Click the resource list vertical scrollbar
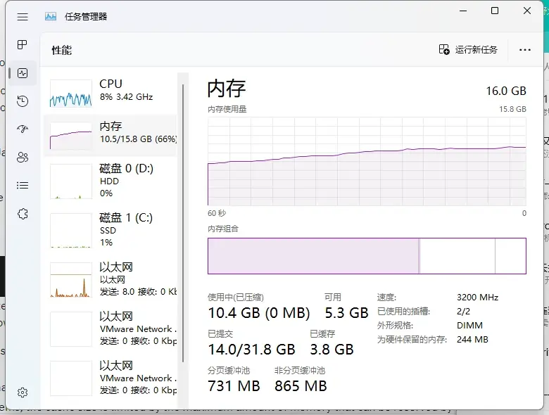This screenshot has height=415, width=549. [183, 223]
